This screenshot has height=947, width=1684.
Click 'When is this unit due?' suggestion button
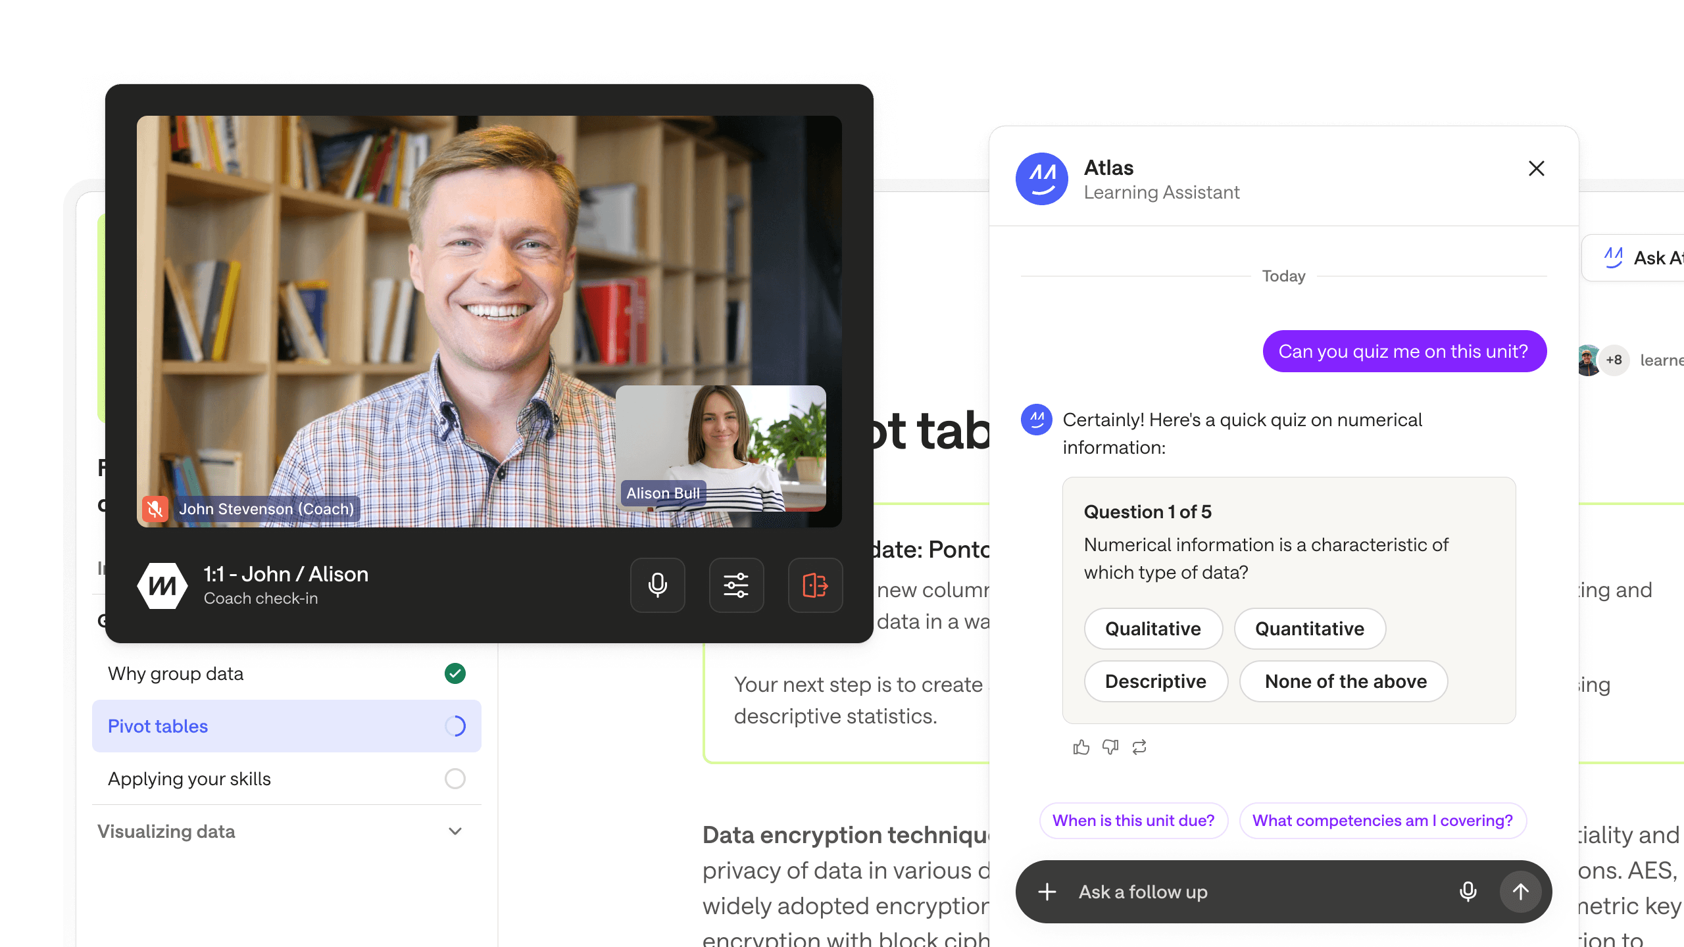[1132, 820]
